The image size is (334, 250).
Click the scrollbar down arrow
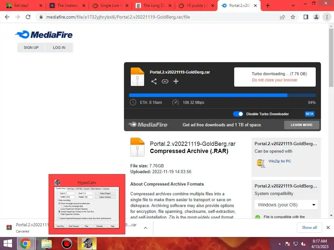331,215
